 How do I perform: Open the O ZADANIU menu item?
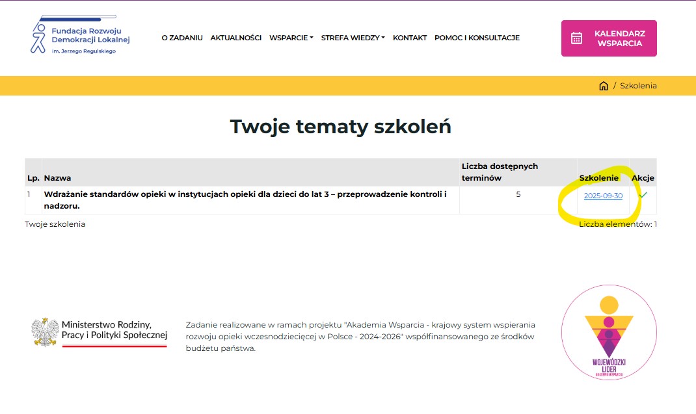(182, 38)
